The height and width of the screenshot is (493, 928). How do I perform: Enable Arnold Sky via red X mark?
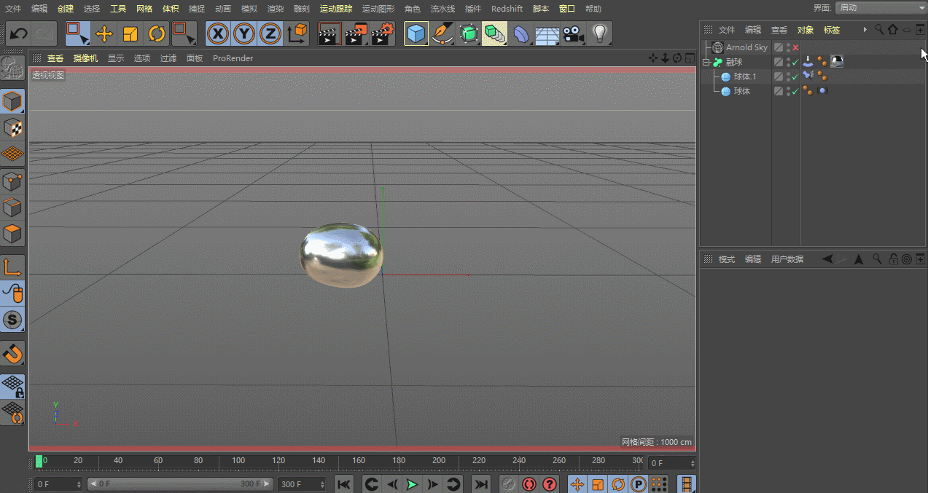pos(795,47)
